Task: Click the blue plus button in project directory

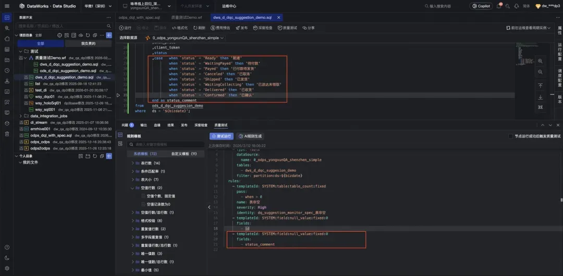Action: pyautogui.click(x=109, y=35)
